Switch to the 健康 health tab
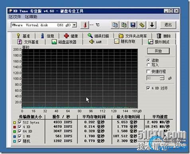 [71, 36]
